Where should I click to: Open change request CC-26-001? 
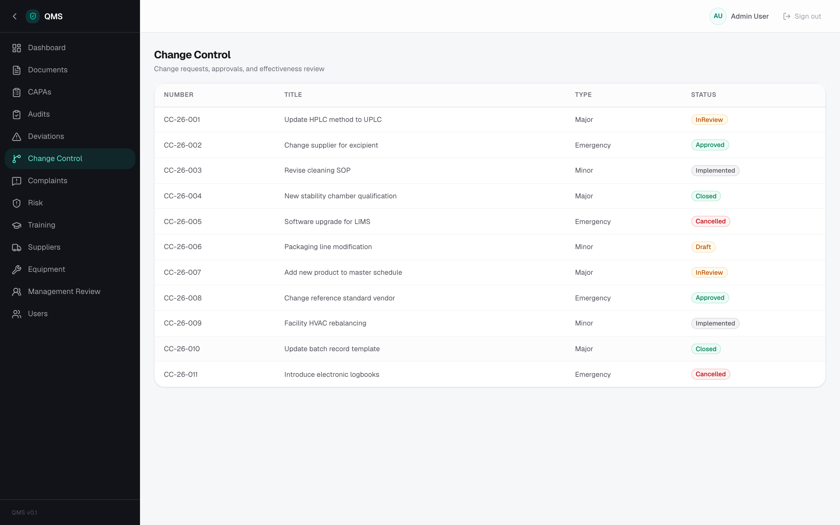click(490, 120)
